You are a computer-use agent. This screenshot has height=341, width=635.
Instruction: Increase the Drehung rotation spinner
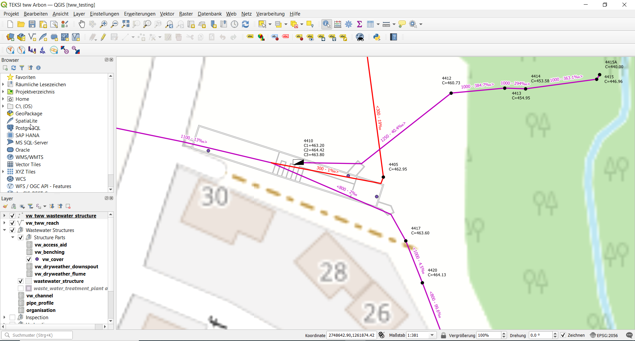(555, 333)
